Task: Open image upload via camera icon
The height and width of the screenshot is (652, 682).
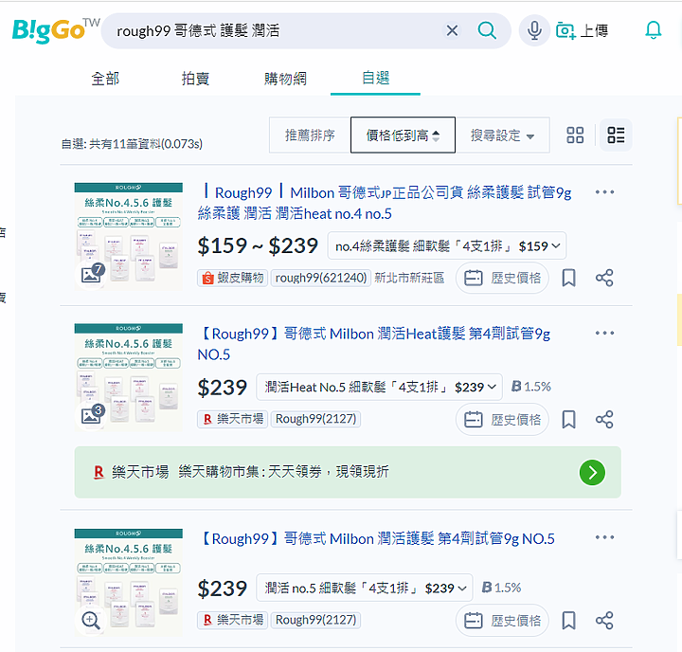Action: click(x=565, y=30)
